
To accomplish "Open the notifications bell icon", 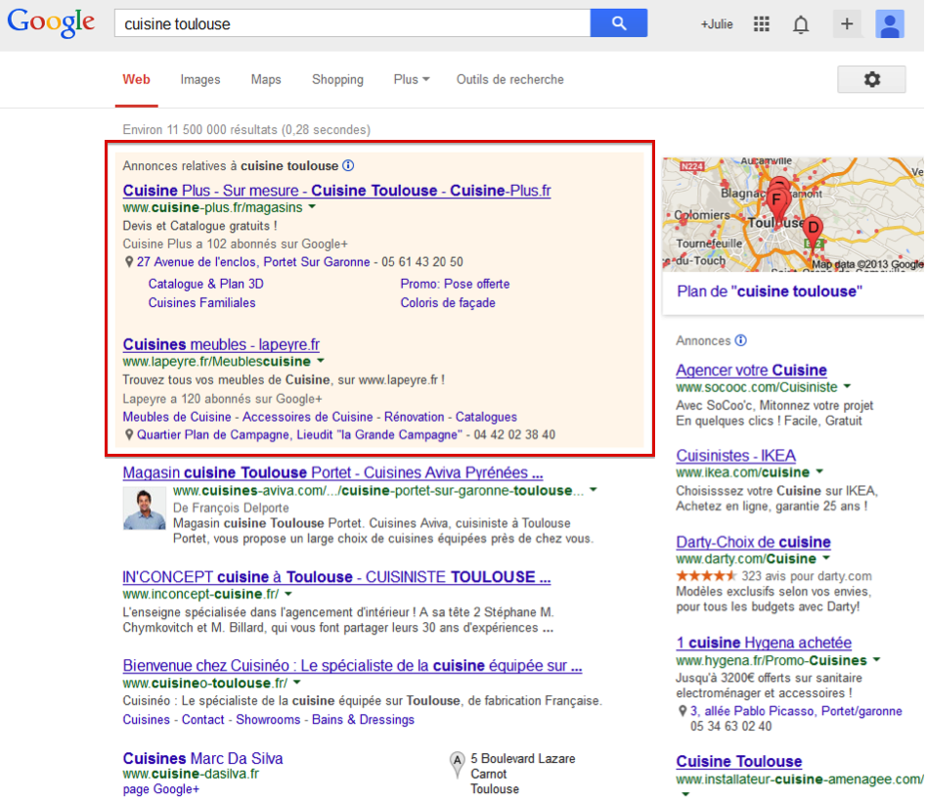I will (801, 24).
